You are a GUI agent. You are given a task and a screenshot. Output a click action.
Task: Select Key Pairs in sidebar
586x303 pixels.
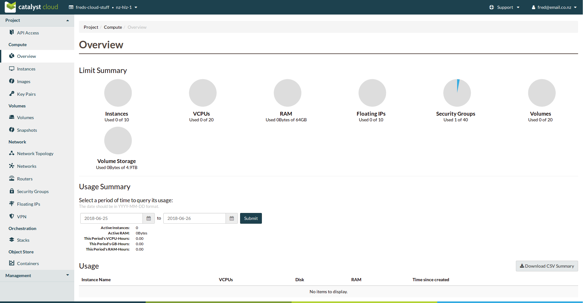[x=26, y=94]
